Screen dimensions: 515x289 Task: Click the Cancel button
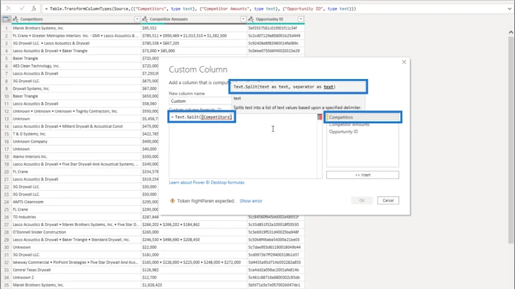tap(388, 200)
